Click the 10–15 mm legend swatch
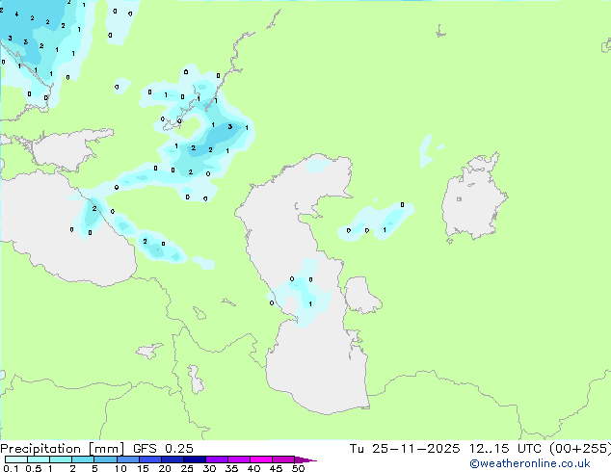611x472 pixels. pos(127,459)
